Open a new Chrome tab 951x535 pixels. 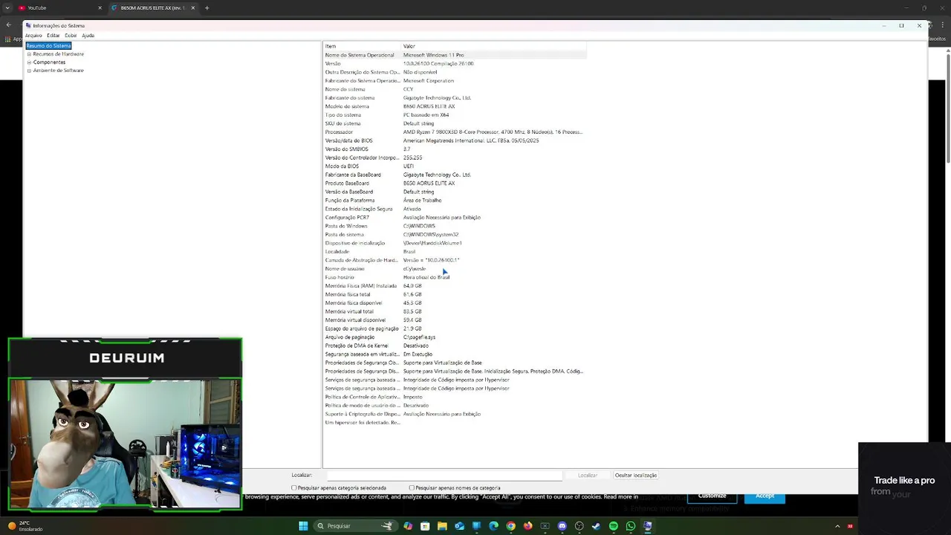coord(207,7)
